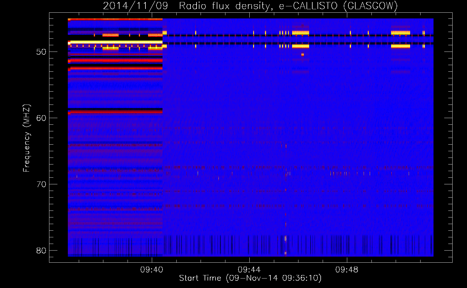
Task: Click the '09:40' time tick label
Action: [x=152, y=270]
